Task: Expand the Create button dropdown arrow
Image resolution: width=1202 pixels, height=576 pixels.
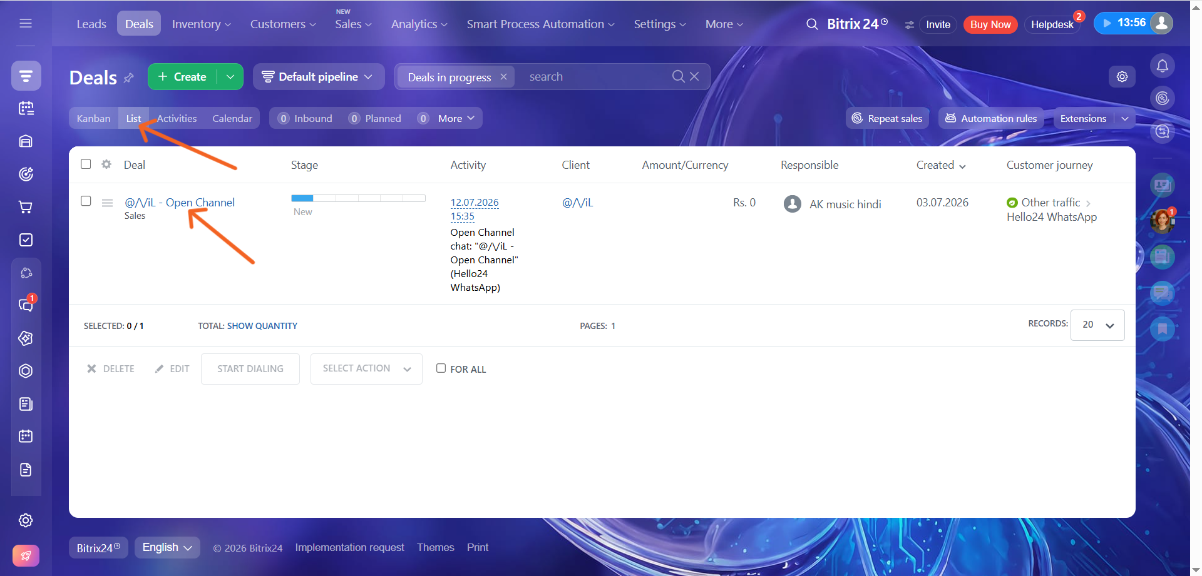Action: point(230,77)
